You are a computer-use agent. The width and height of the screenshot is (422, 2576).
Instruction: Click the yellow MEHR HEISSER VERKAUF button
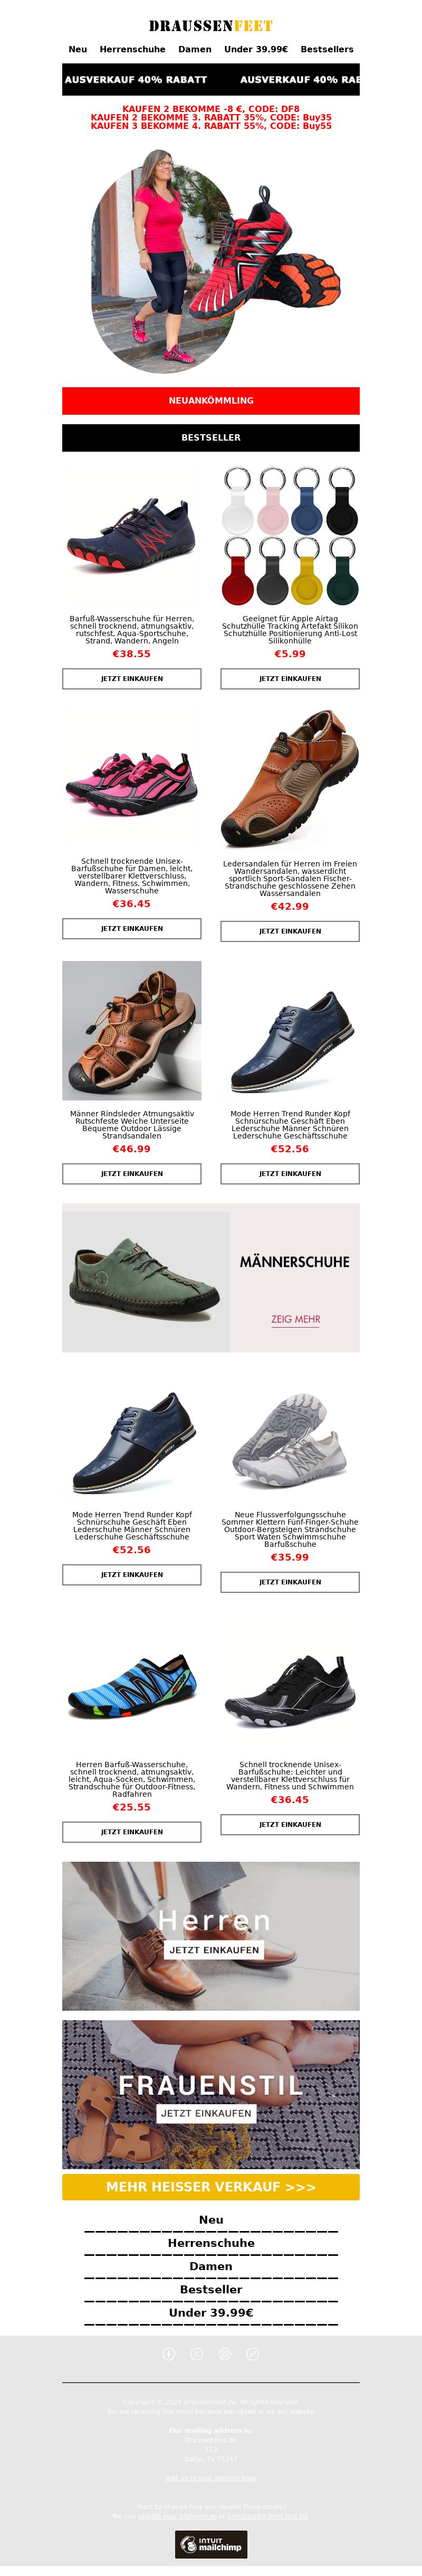210,2187
